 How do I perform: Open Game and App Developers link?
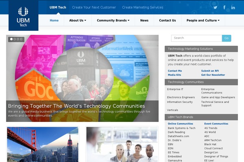point(218,97)
